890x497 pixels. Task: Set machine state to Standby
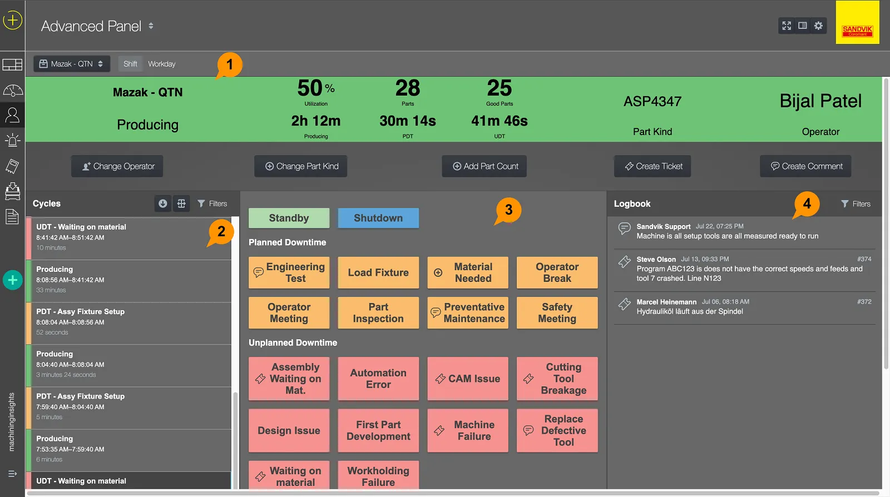(x=289, y=218)
